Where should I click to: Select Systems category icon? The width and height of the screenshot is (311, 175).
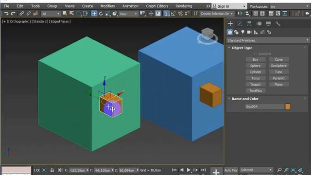coord(269,32)
